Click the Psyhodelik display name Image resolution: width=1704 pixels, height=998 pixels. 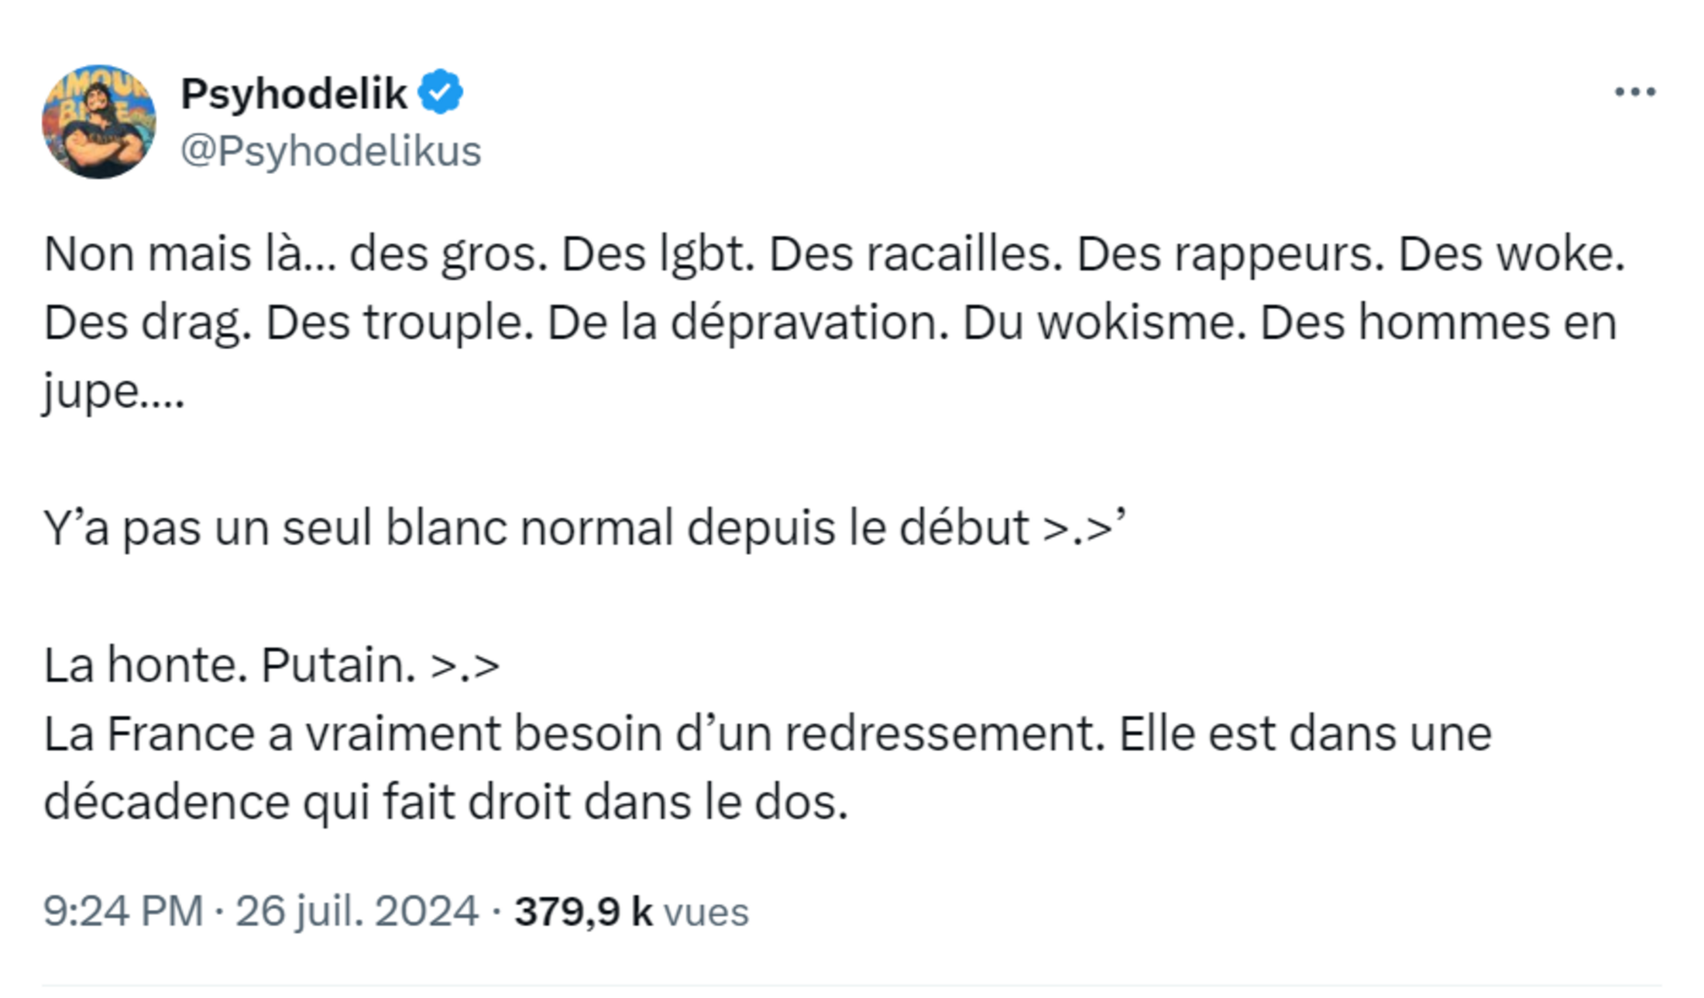point(294,94)
